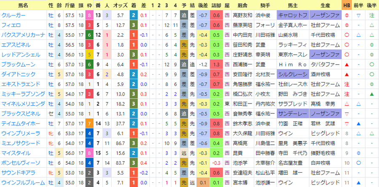Click owner cell 金子真人ホー
The height and width of the screenshot is (187, 379).
click(x=293, y=25)
